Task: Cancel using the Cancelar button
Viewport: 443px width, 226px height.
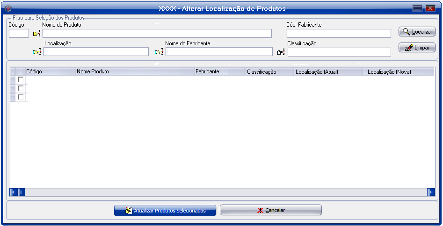Action: tap(271, 211)
